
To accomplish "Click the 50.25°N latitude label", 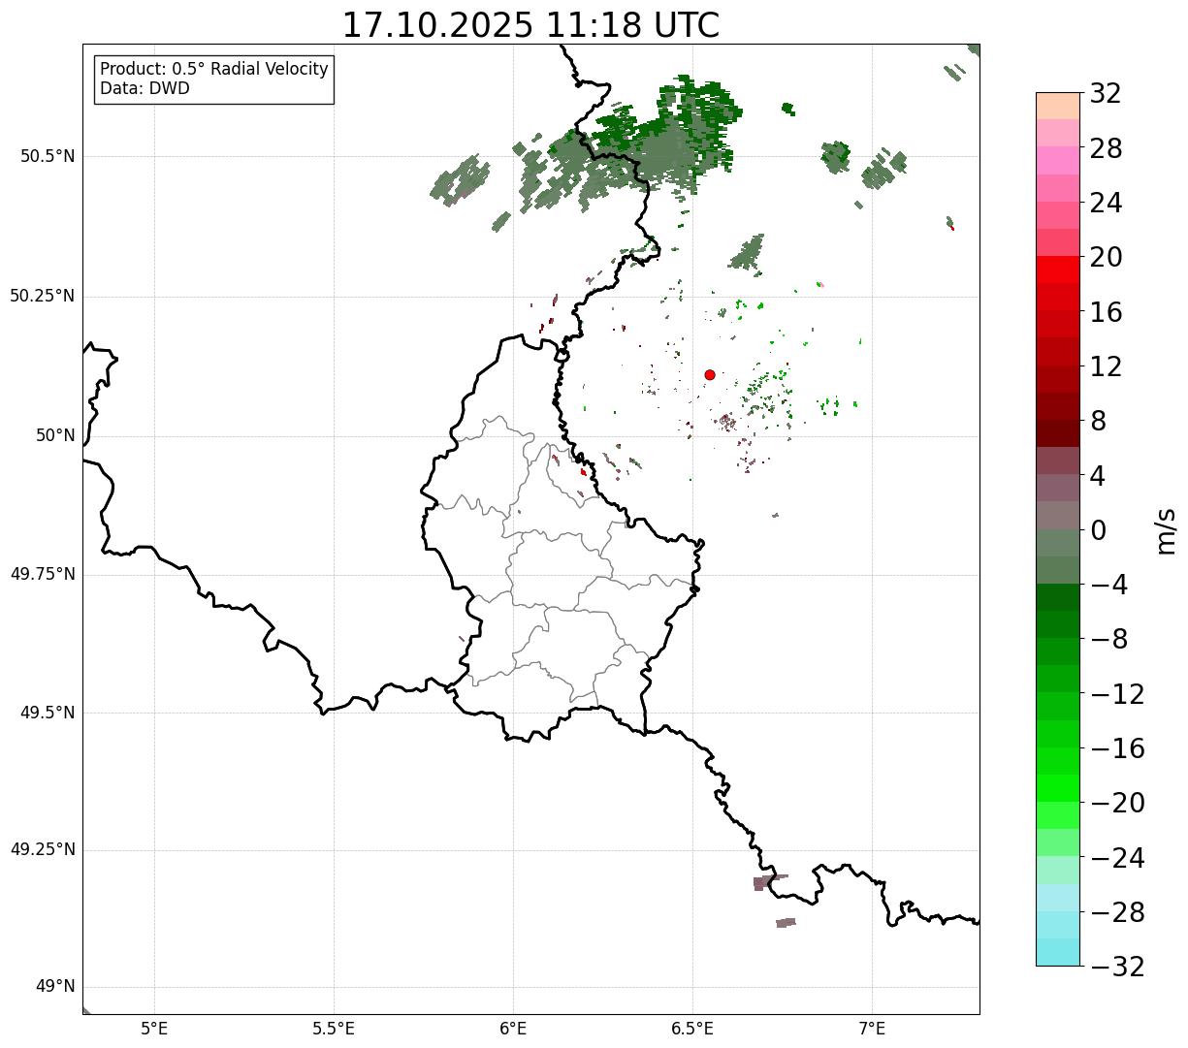I will coord(43,296).
